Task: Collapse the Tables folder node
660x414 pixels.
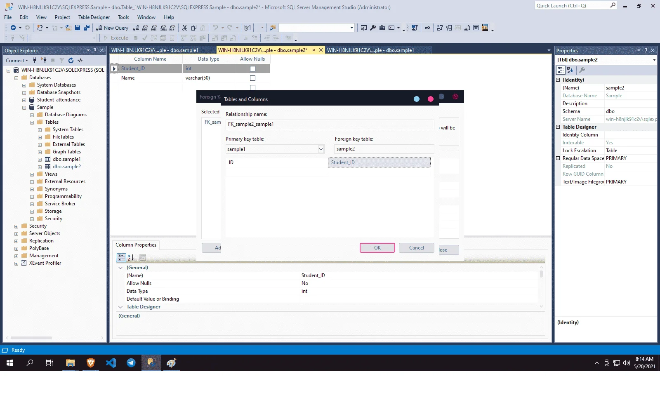Action: (32, 122)
